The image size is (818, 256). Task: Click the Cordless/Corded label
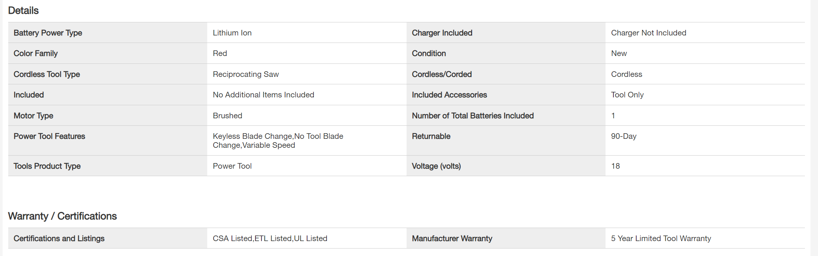point(442,74)
